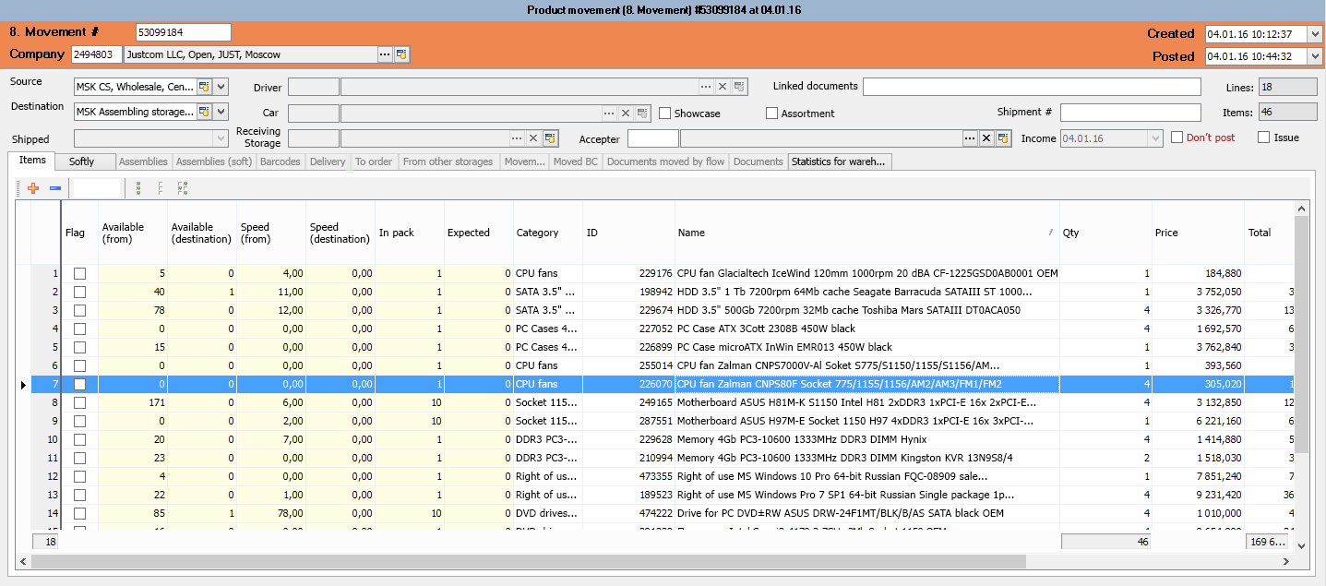Open the Source storage card icon

click(x=205, y=87)
